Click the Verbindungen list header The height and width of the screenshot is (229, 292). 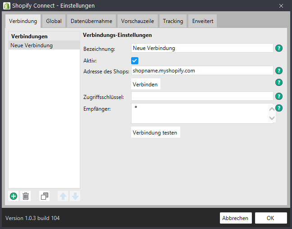click(44, 36)
